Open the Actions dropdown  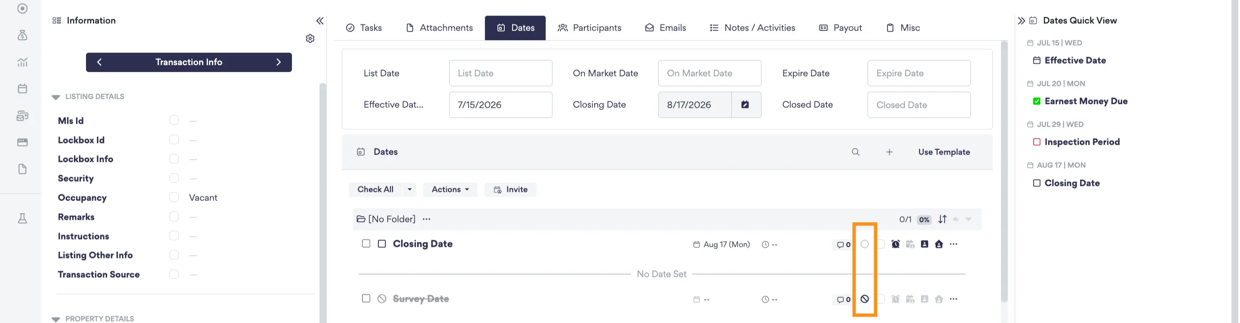pyautogui.click(x=450, y=190)
